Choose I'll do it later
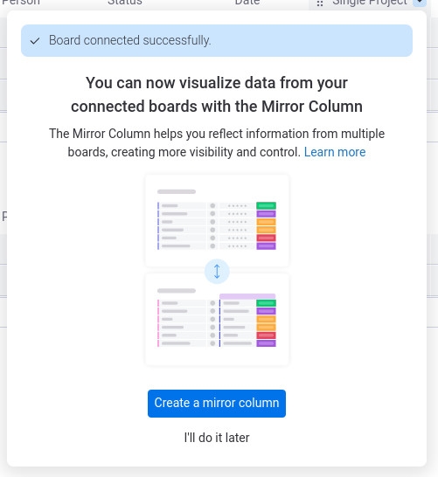Image resolution: width=438 pixels, height=477 pixels. click(x=217, y=438)
